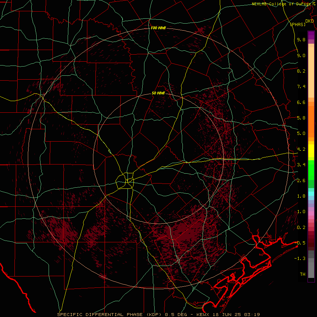Click the 3.4 scale value
Viewport: 317px width, 317px height.
click(x=301, y=165)
